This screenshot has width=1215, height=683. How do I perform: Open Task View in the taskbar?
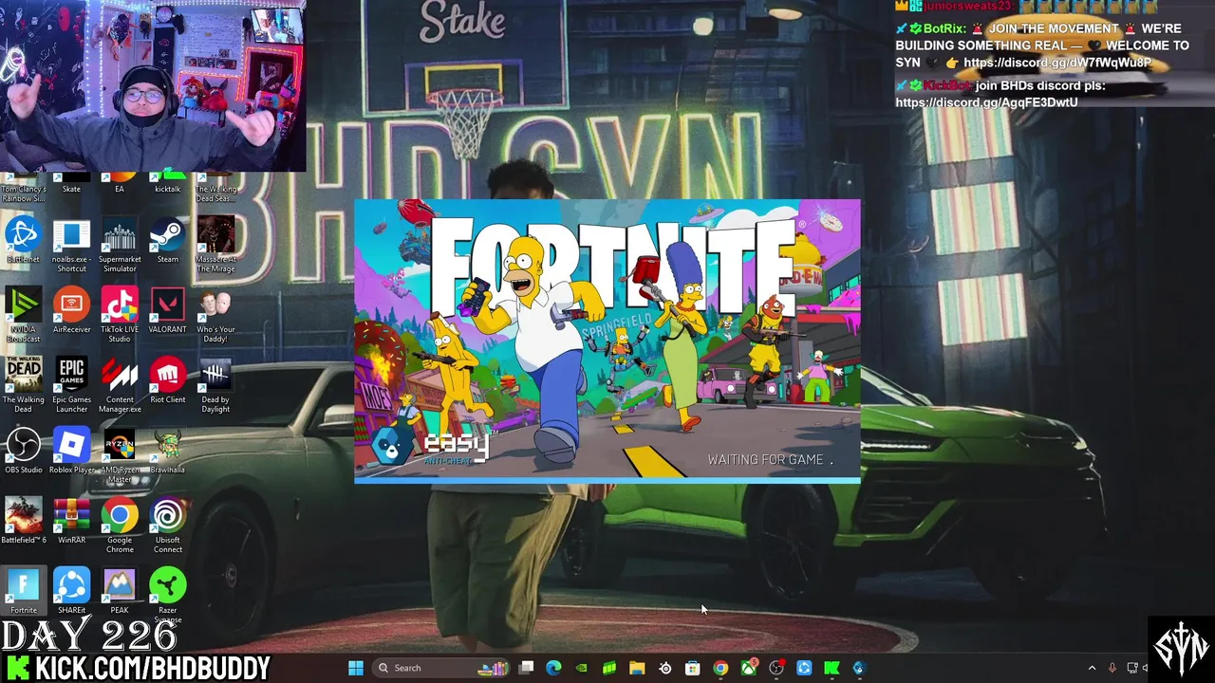[527, 668]
